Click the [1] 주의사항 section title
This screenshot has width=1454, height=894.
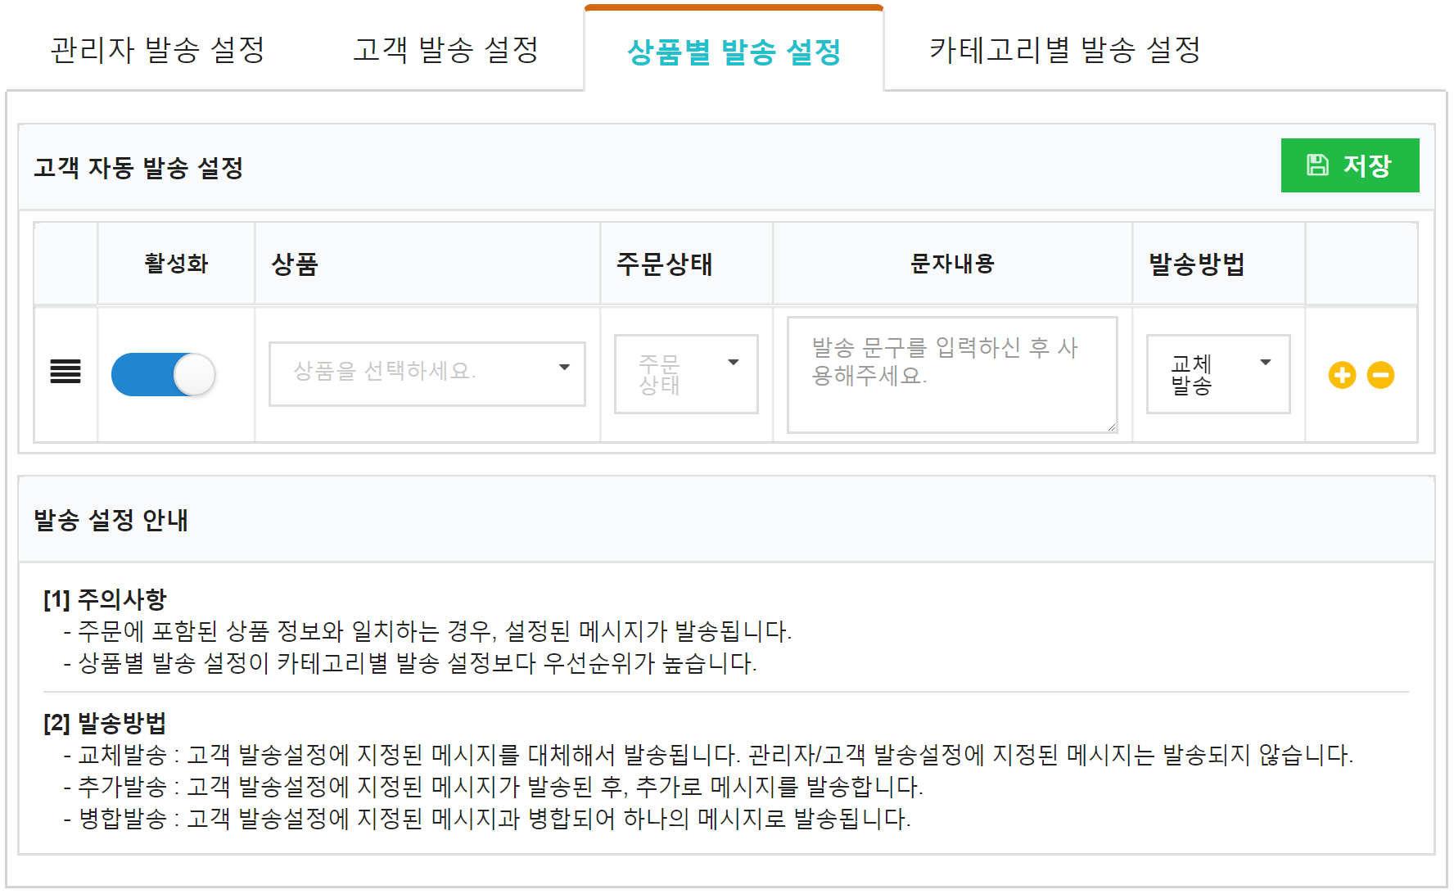[105, 599]
